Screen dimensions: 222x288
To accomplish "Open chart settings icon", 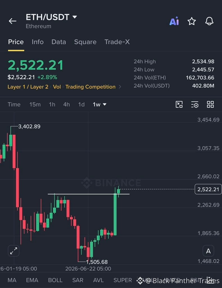I will [x=195, y=104].
